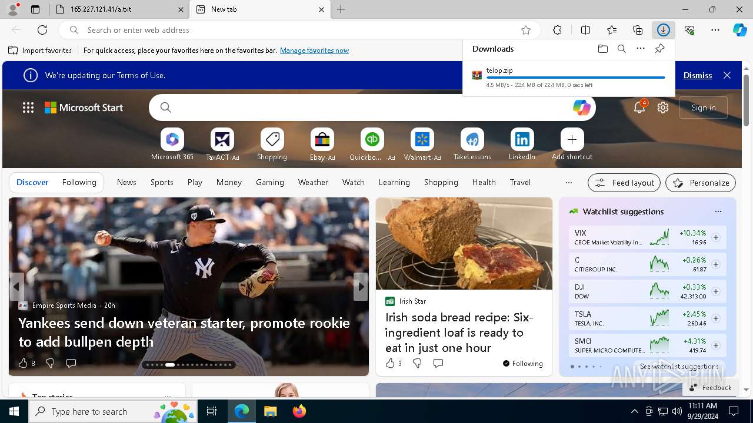Open the split screen icon
Screen dimensions: 753x423
(x=585, y=30)
